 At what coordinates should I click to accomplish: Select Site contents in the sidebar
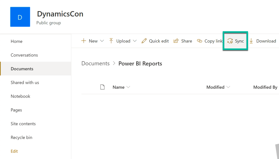click(x=23, y=124)
